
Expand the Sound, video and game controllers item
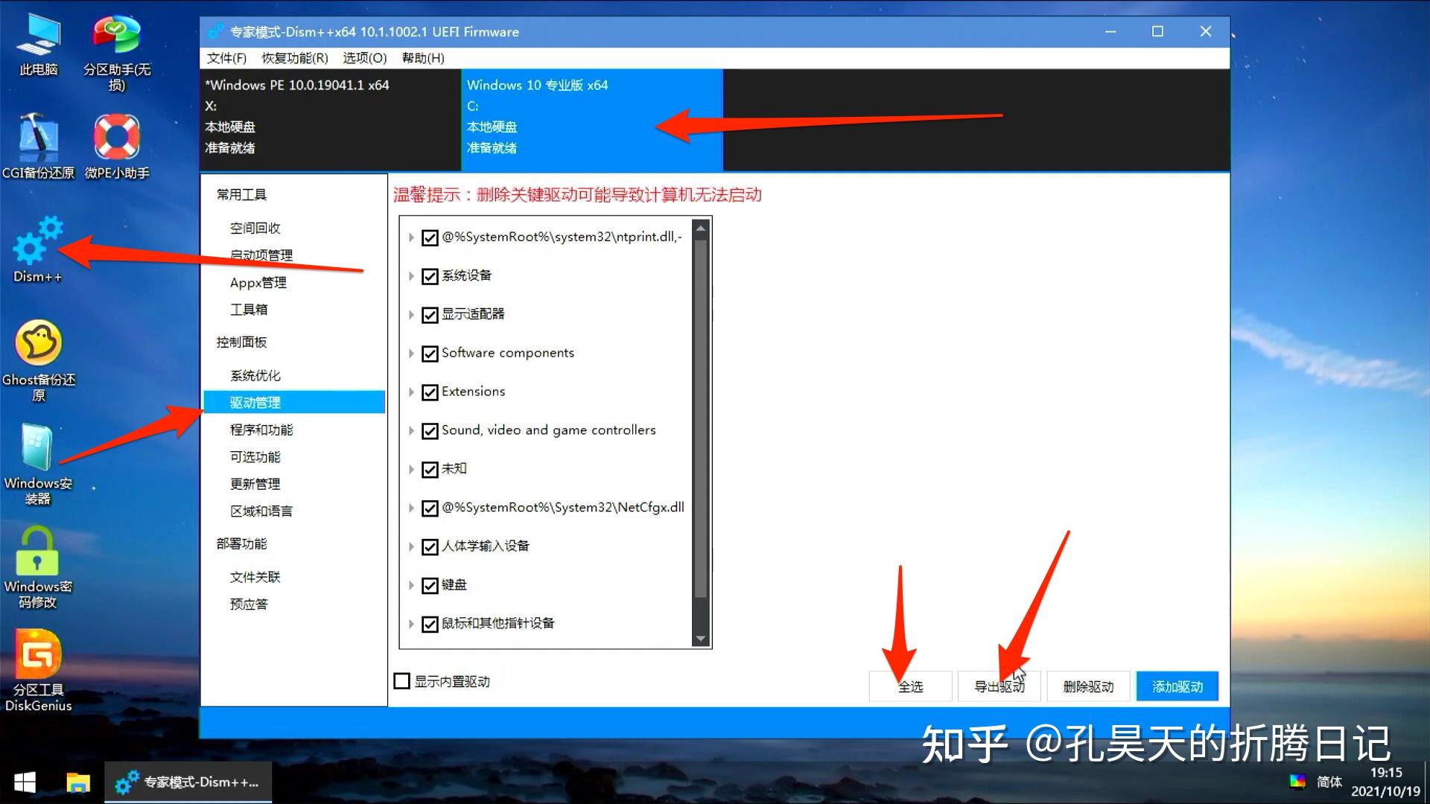(x=412, y=429)
